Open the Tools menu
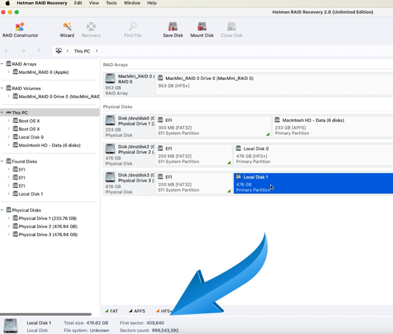 click(x=111, y=3)
